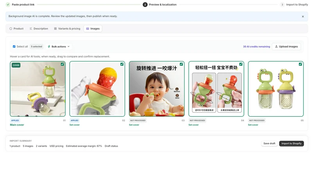Image resolution: width=313 pixels, height=176 pixels.
Task: Click the Main cover label
Action: pos(17,125)
